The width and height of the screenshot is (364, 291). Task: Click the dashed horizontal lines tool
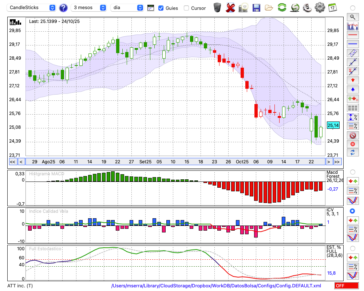coord(353,108)
